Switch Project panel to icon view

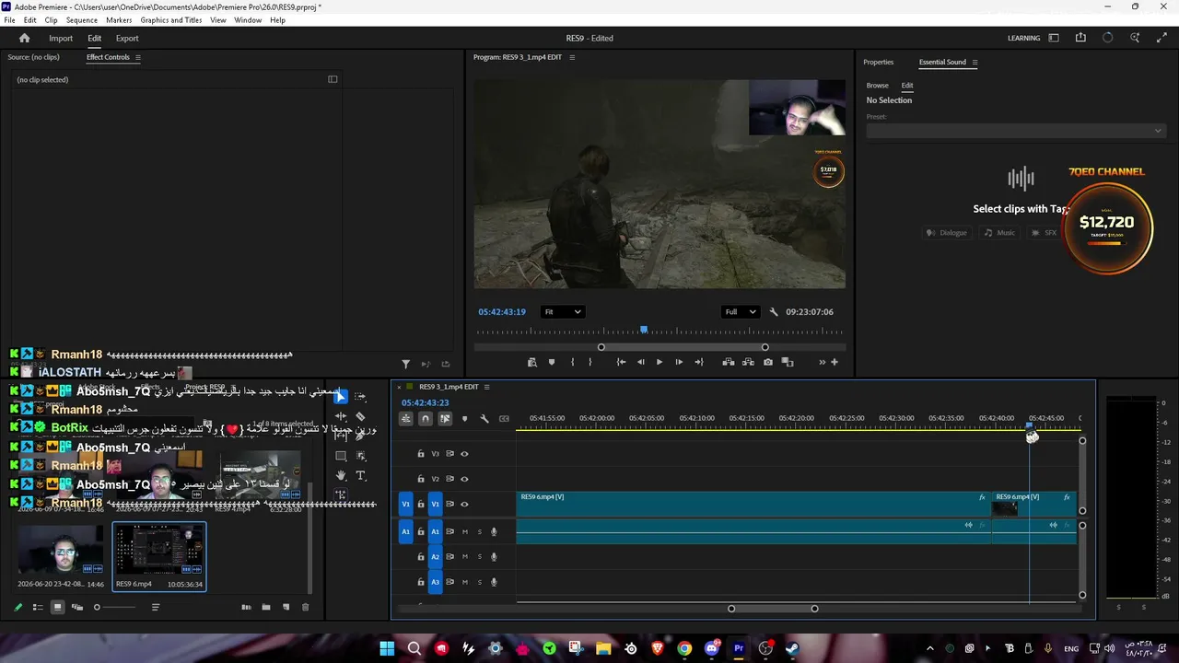pos(57,607)
